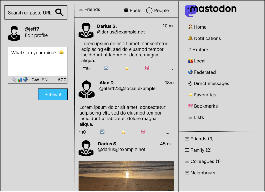This screenshot has width=265, height=192.
Task: Select the Posts radio button
Action: 126,10
